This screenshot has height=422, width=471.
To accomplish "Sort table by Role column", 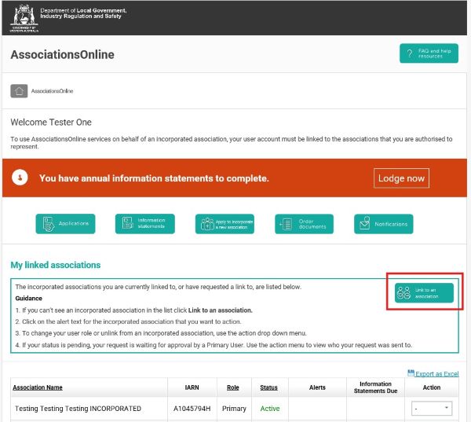I will (x=233, y=387).
